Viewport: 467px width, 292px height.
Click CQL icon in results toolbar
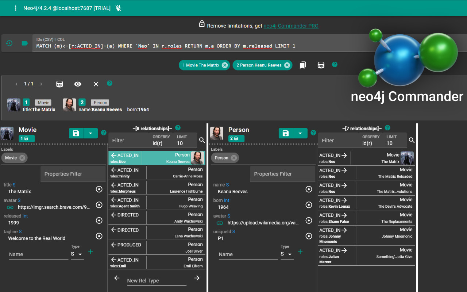click(x=59, y=84)
